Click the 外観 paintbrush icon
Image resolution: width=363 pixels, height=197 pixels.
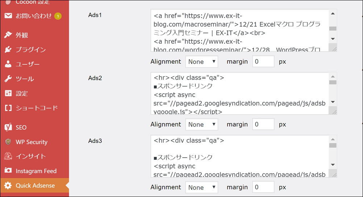pyautogui.click(x=8, y=35)
